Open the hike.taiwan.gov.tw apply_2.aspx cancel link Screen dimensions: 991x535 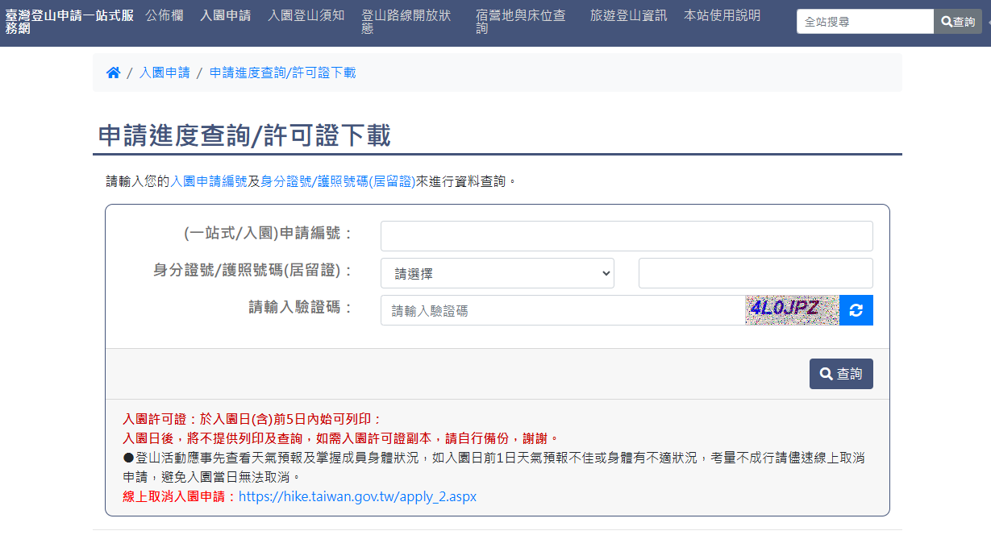tap(357, 496)
